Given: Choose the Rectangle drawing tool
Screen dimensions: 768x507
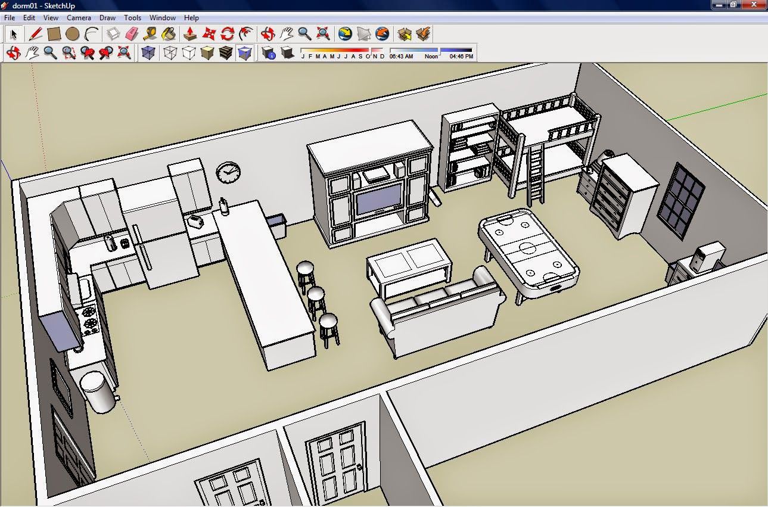Looking at the screenshot, I should (x=54, y=34).
